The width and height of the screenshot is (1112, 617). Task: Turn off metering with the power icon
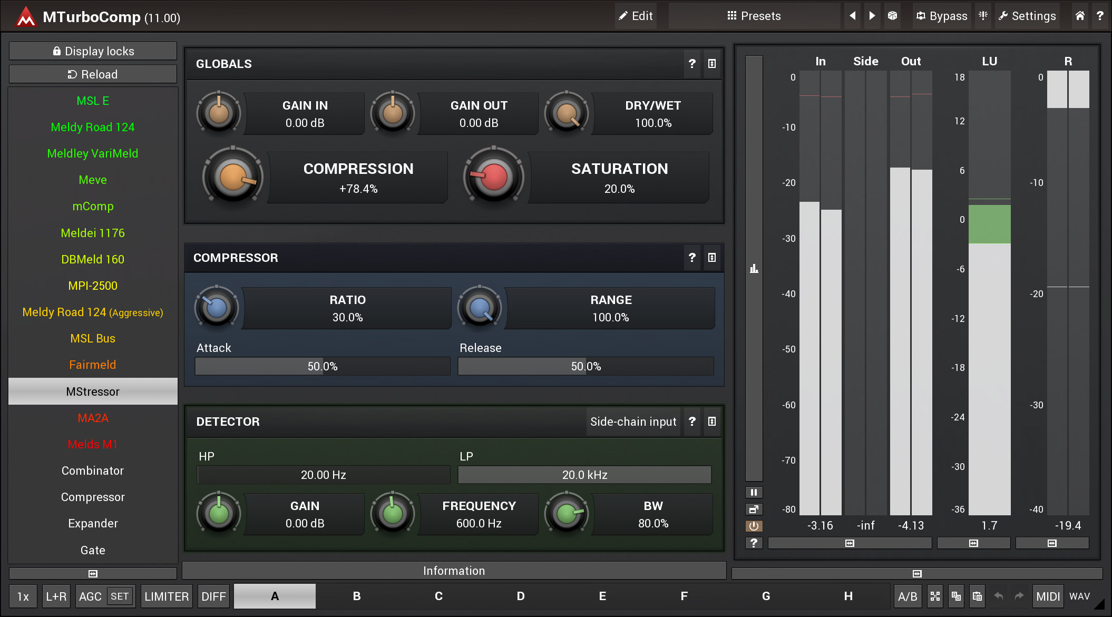[754, 526]
